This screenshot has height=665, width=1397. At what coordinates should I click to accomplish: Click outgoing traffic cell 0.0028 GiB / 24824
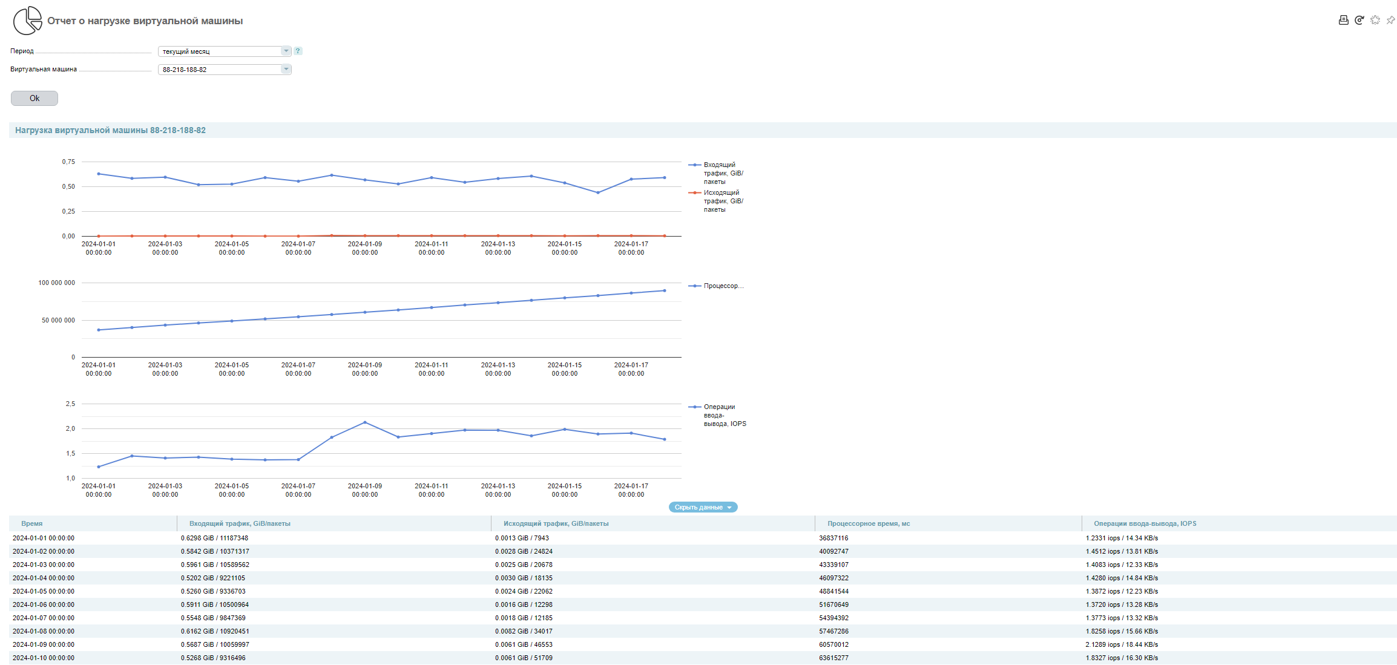click(x=524, y=551)
